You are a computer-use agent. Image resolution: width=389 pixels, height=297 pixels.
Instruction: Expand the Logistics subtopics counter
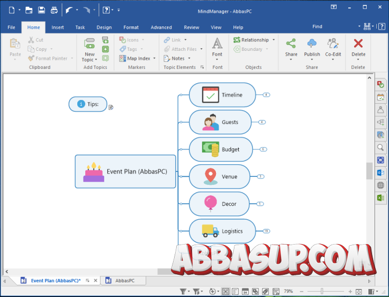[266, 231]
